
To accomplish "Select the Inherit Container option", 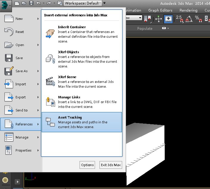I will 82,34.
